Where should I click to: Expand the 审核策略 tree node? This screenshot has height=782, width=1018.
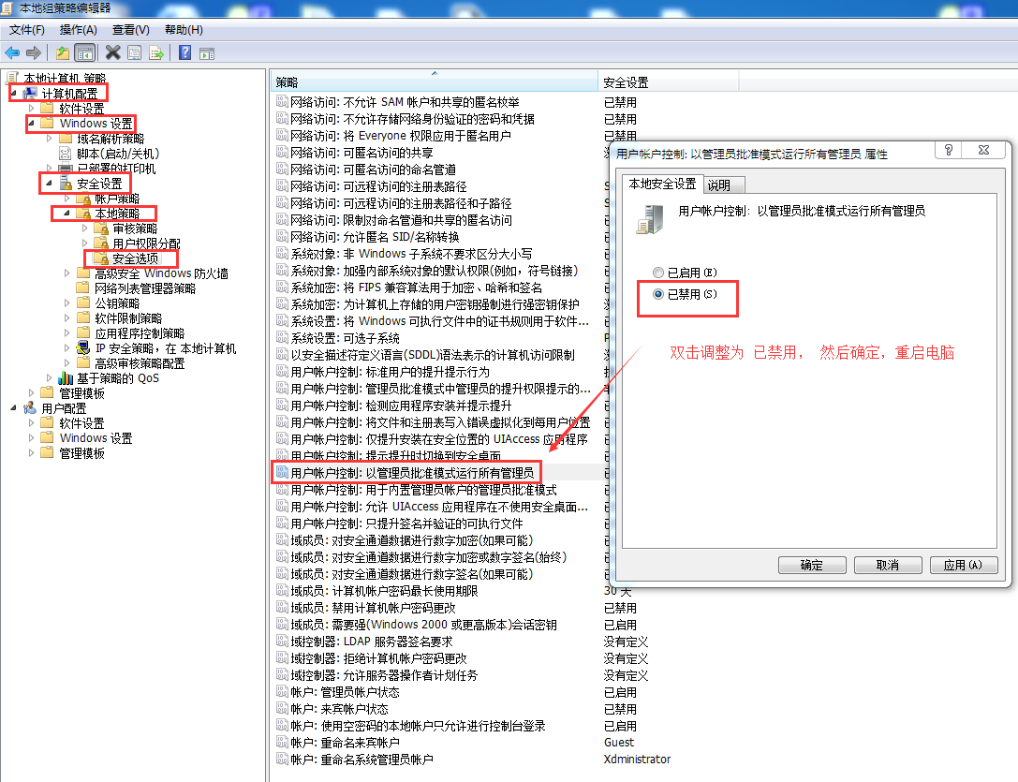pyautogui.click(x=84, y=229)
